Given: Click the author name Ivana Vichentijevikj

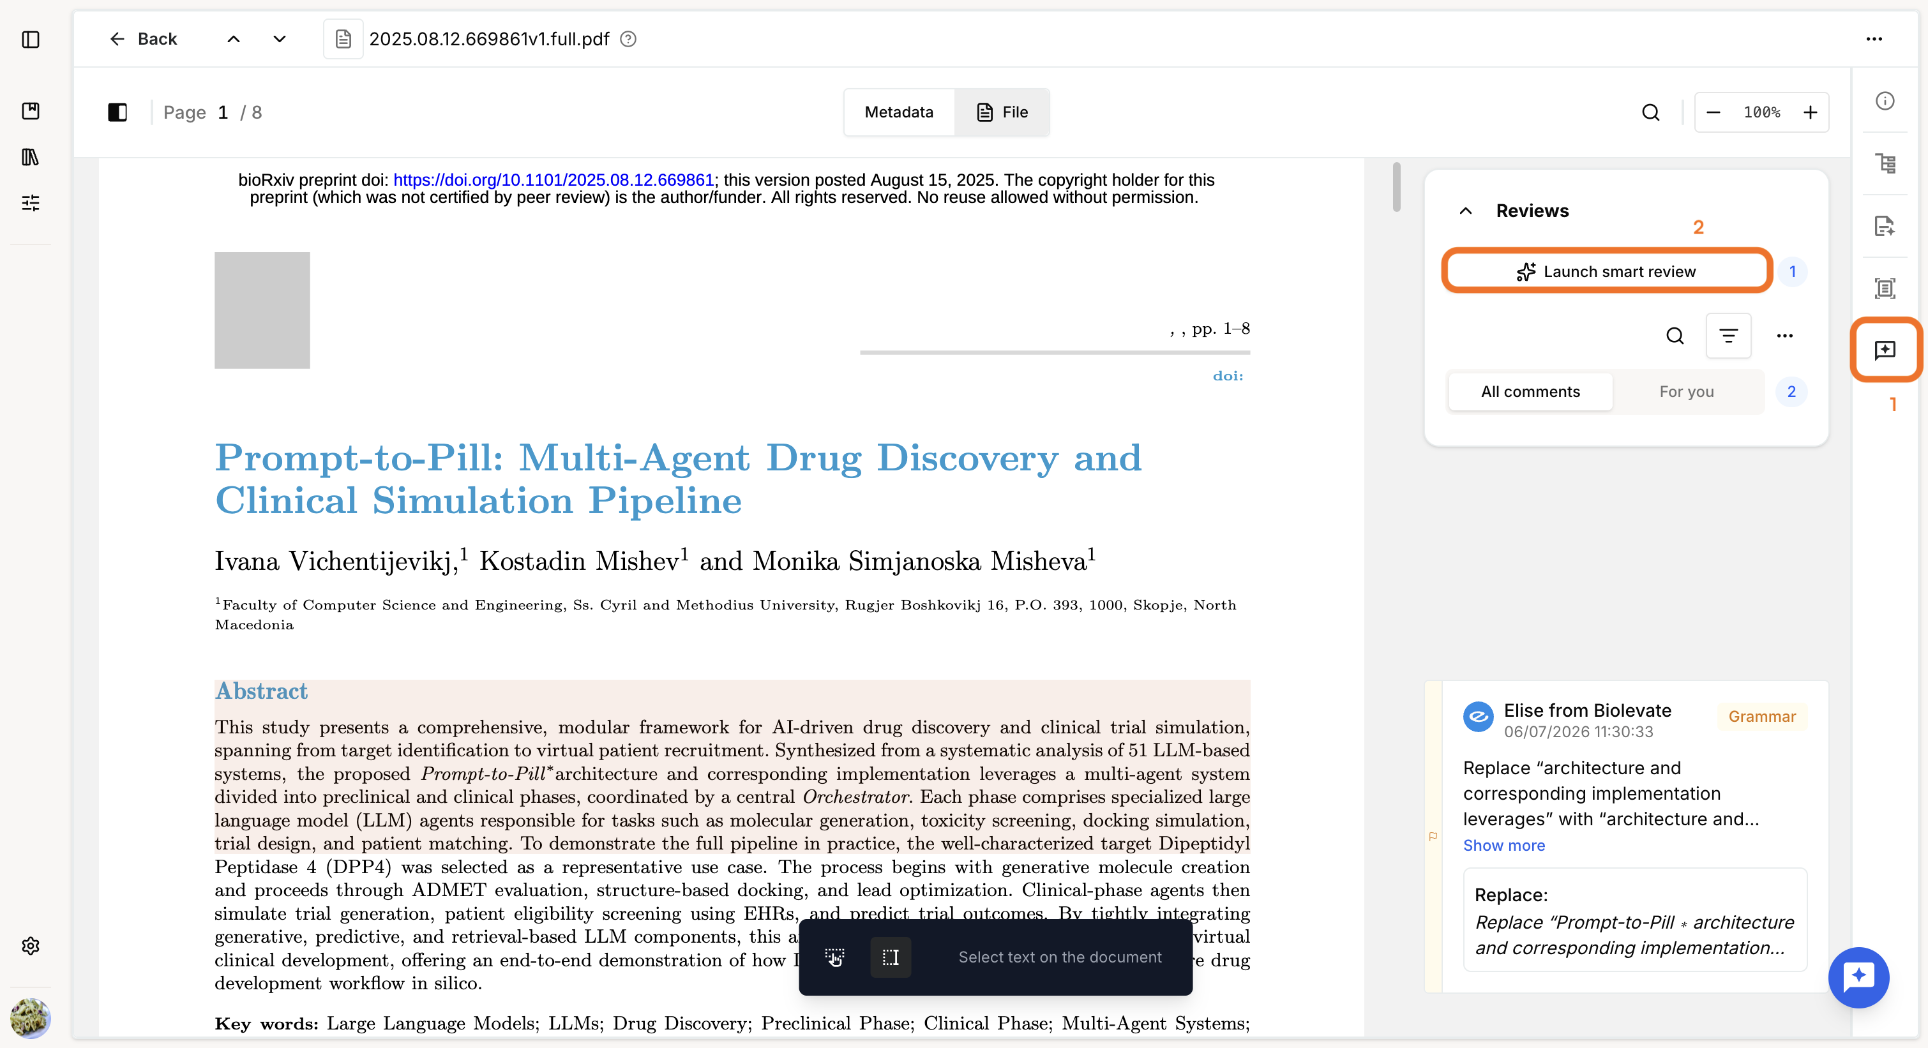Looking at the screenshot, I should (336, 560).
